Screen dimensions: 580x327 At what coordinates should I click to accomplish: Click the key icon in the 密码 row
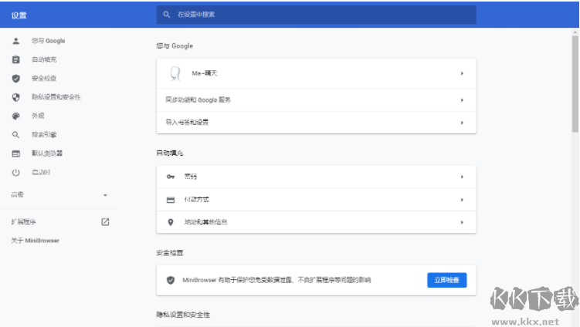click(x=171, y=177)
